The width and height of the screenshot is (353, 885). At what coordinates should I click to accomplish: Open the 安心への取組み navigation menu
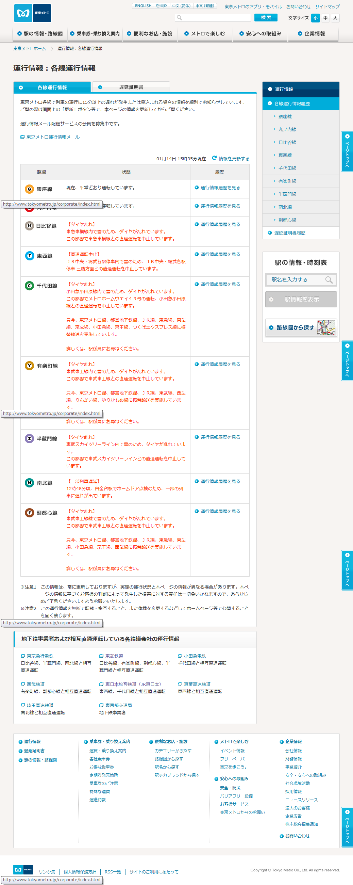click(260, 34)
